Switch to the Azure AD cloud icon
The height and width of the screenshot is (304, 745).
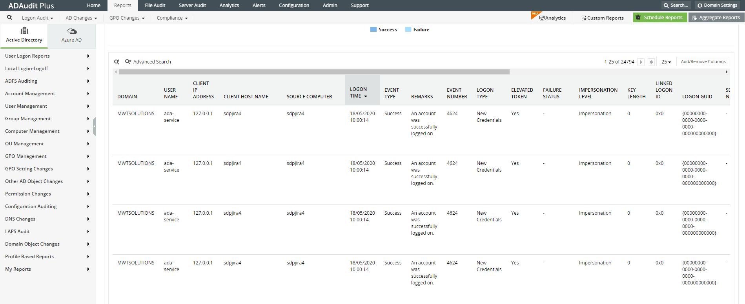coord(72,31)
